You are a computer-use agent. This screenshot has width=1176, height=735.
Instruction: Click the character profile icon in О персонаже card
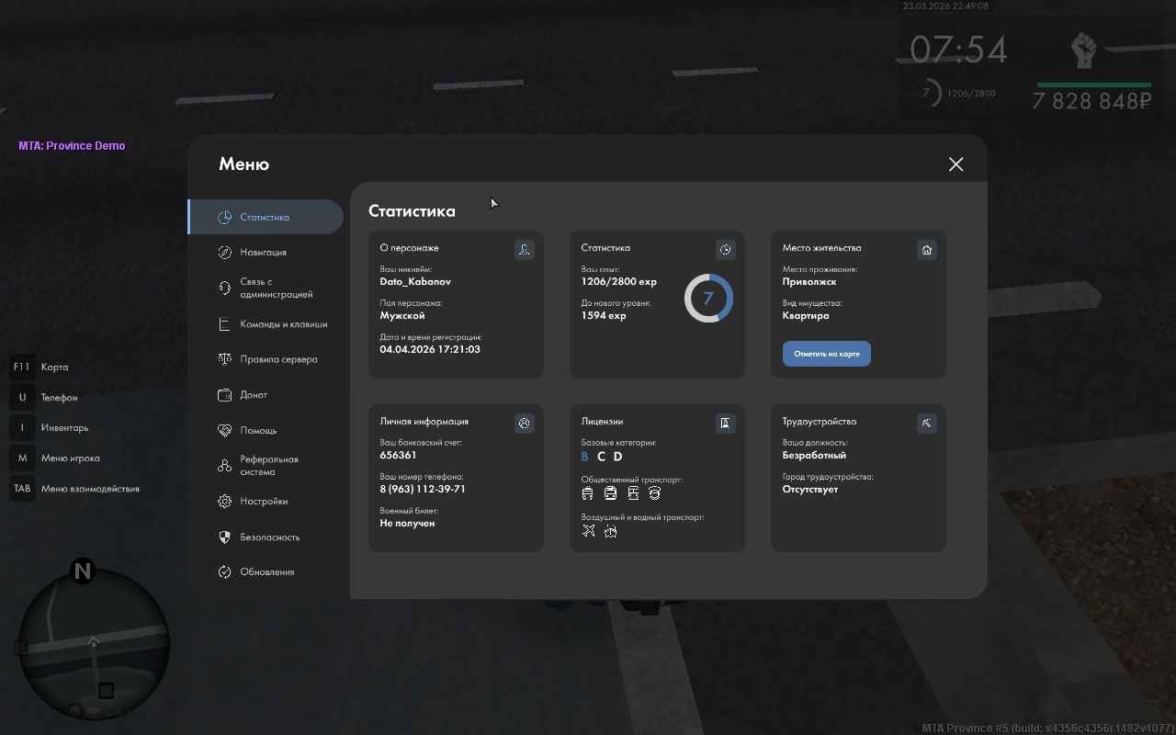click(x=524, y=249)
